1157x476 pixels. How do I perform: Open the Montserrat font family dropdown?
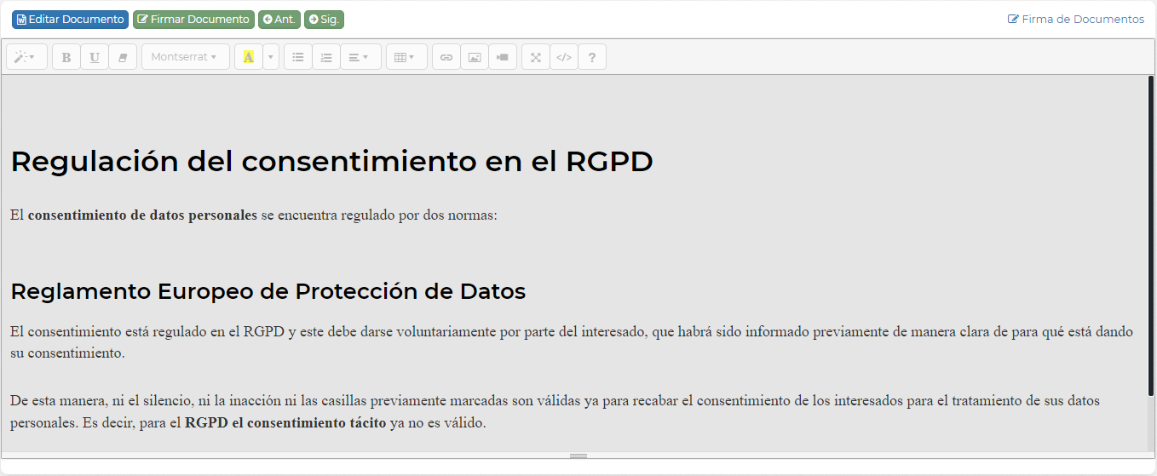click(185, 57)
